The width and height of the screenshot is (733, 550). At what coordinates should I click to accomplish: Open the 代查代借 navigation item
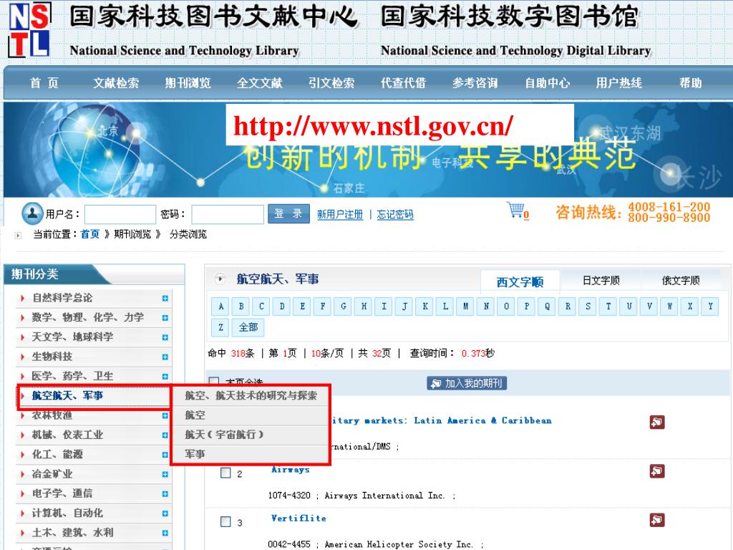403,83
